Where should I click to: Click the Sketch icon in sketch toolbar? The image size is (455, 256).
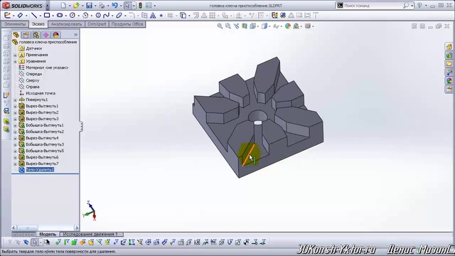pyautogui.click(x=8, y=16)
